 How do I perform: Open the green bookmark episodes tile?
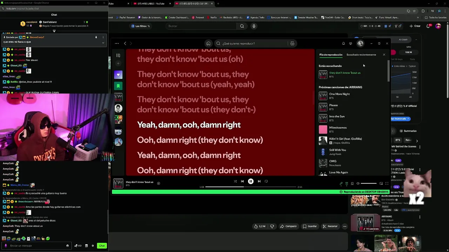pos(118,86)
